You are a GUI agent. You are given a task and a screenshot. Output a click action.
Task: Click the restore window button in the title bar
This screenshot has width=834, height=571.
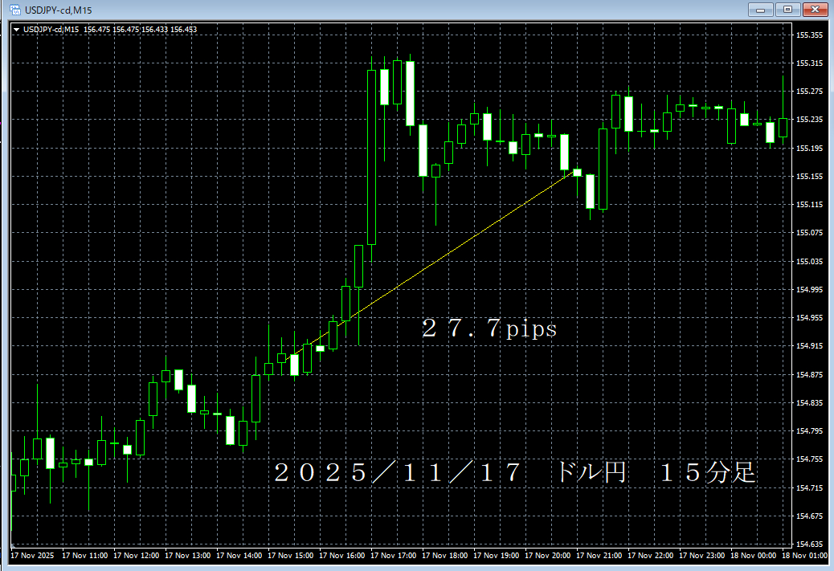788,10
